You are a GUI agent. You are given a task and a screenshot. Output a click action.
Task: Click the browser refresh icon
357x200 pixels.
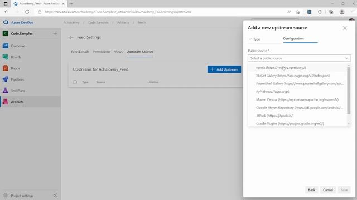click(x=27, y=12)
